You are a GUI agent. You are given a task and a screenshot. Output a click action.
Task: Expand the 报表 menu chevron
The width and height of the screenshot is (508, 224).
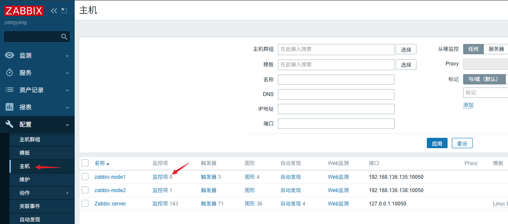coord(67,107)
